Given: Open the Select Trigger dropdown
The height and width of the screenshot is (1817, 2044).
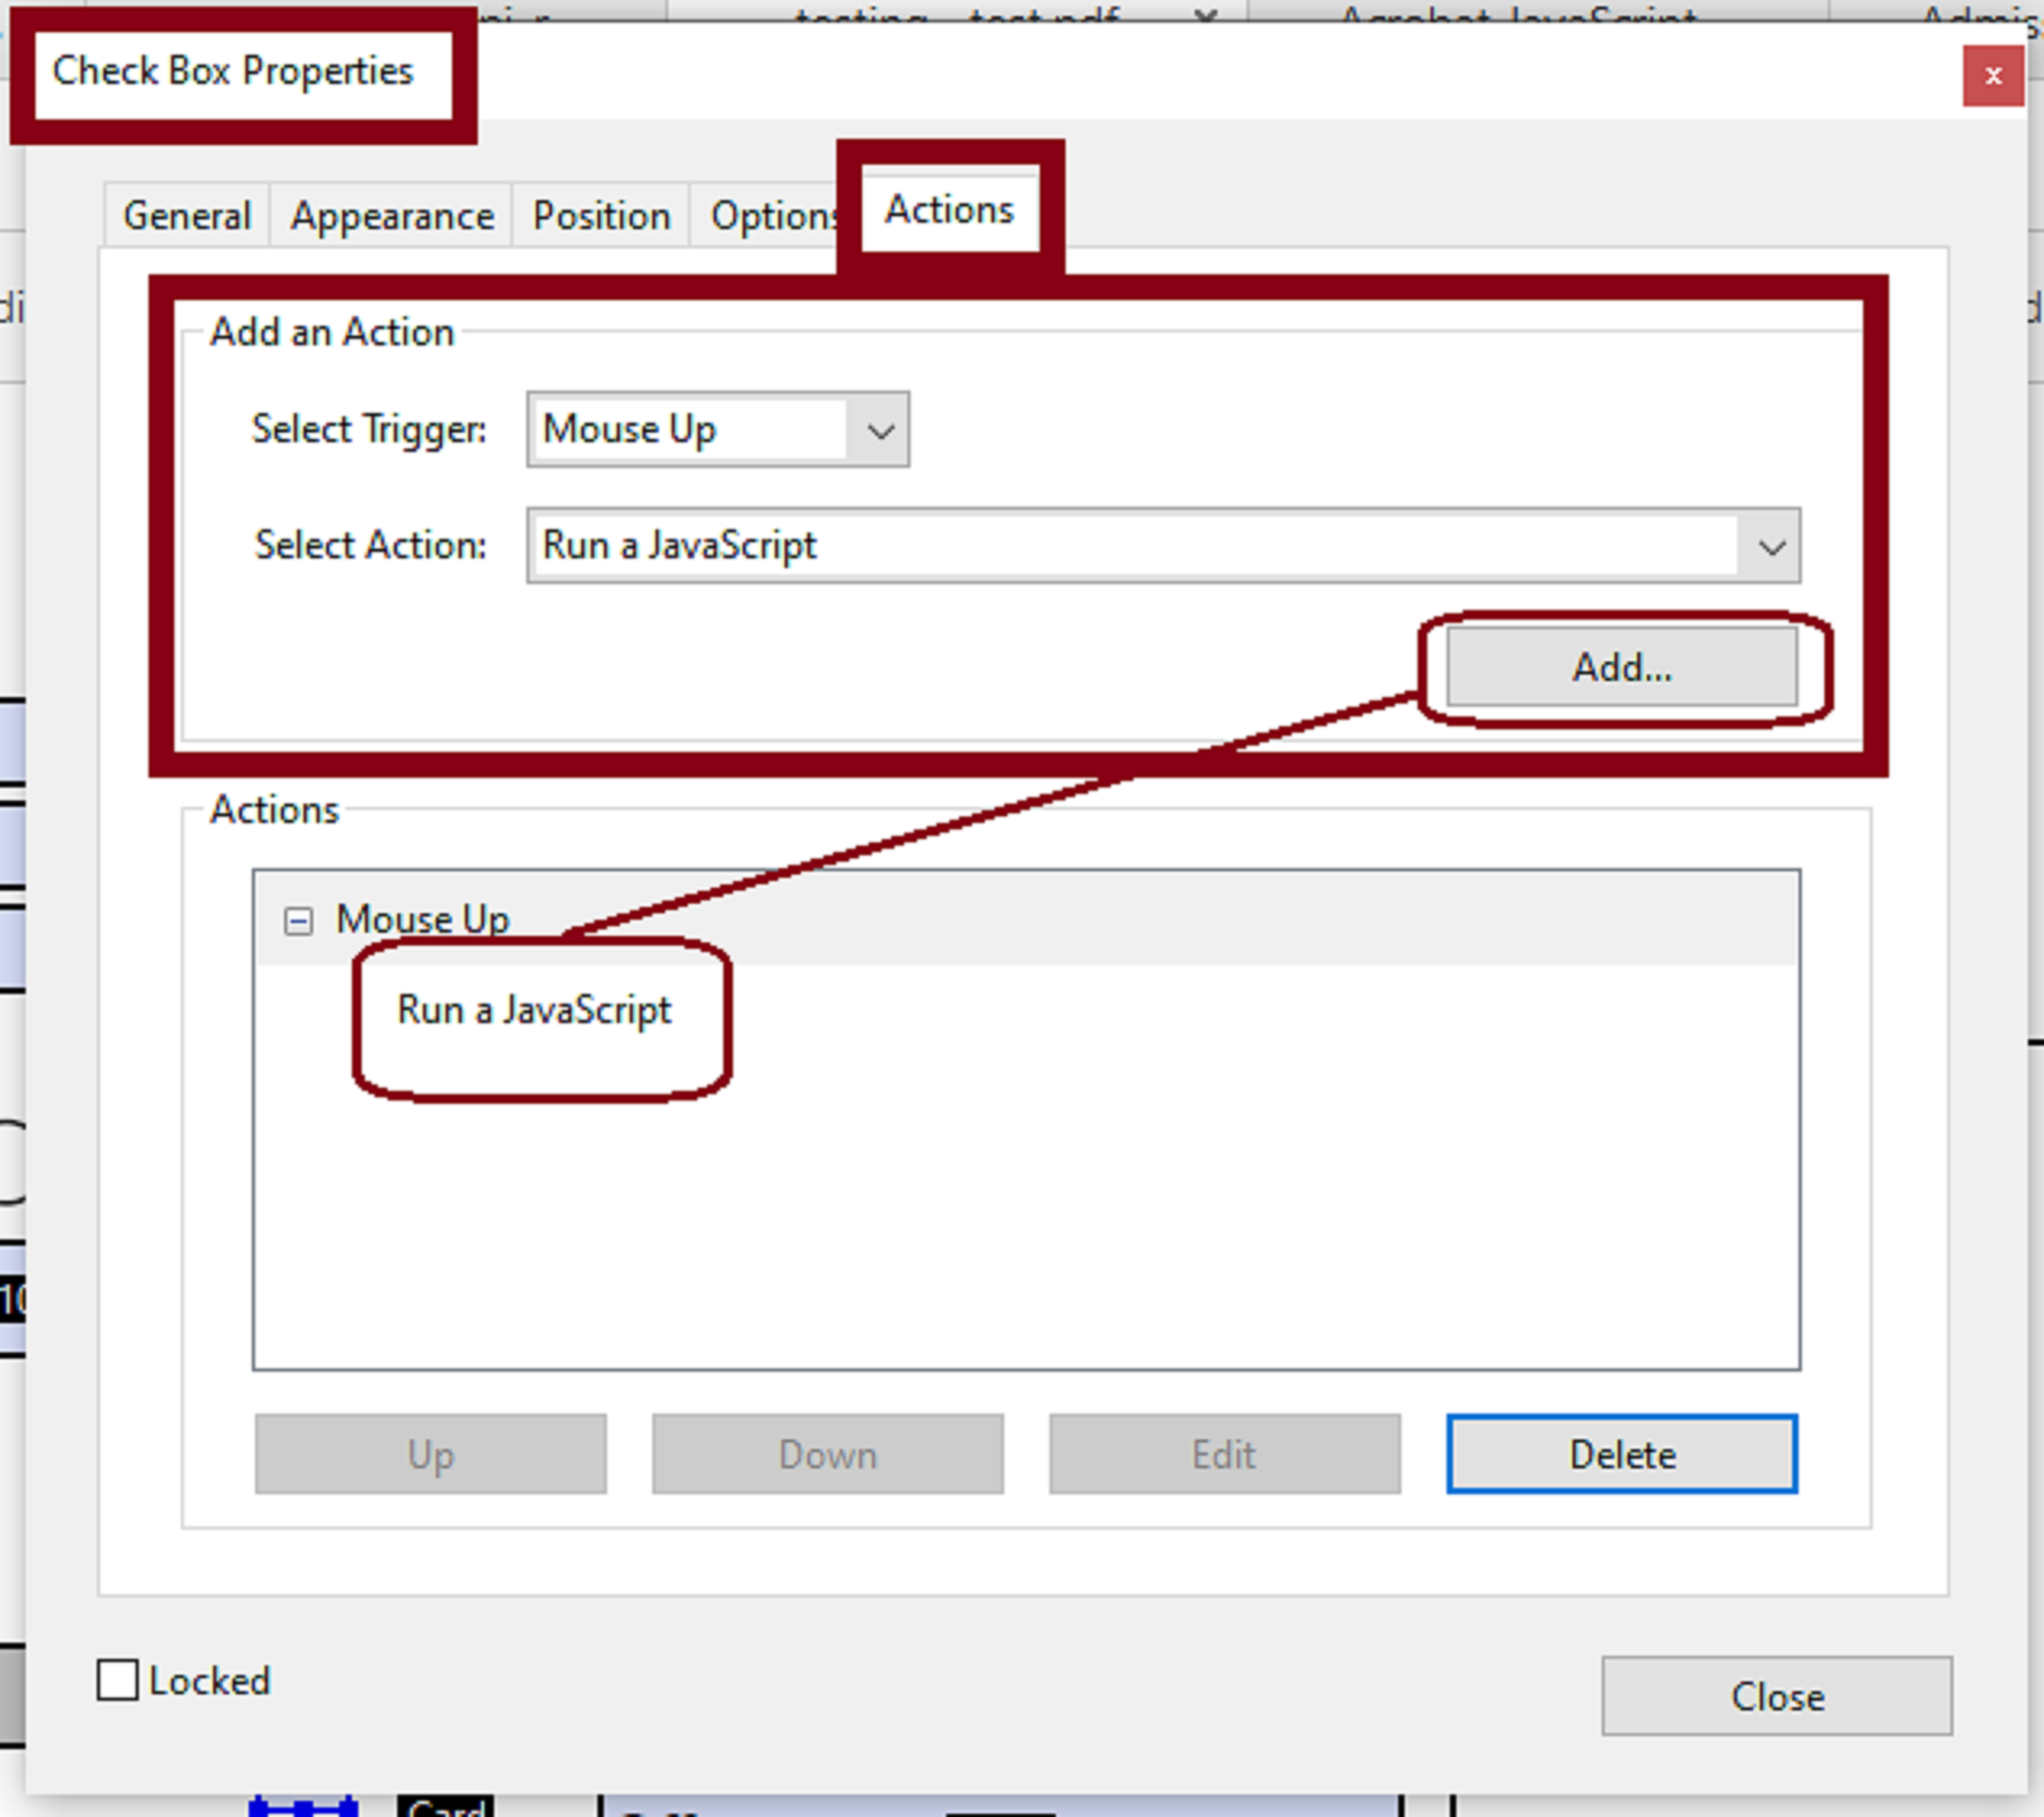Looking at the screenshot, I should click(x=881, y=430).
